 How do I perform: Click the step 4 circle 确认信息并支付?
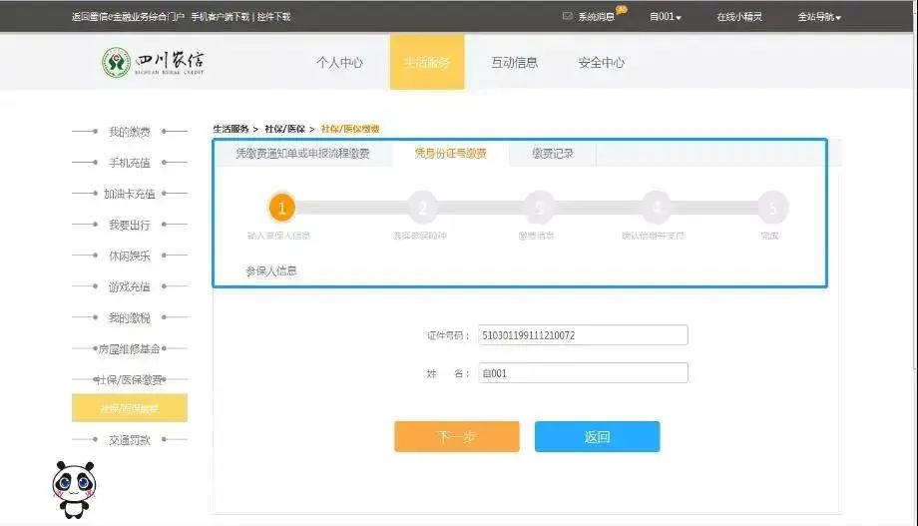coord(656,208)
